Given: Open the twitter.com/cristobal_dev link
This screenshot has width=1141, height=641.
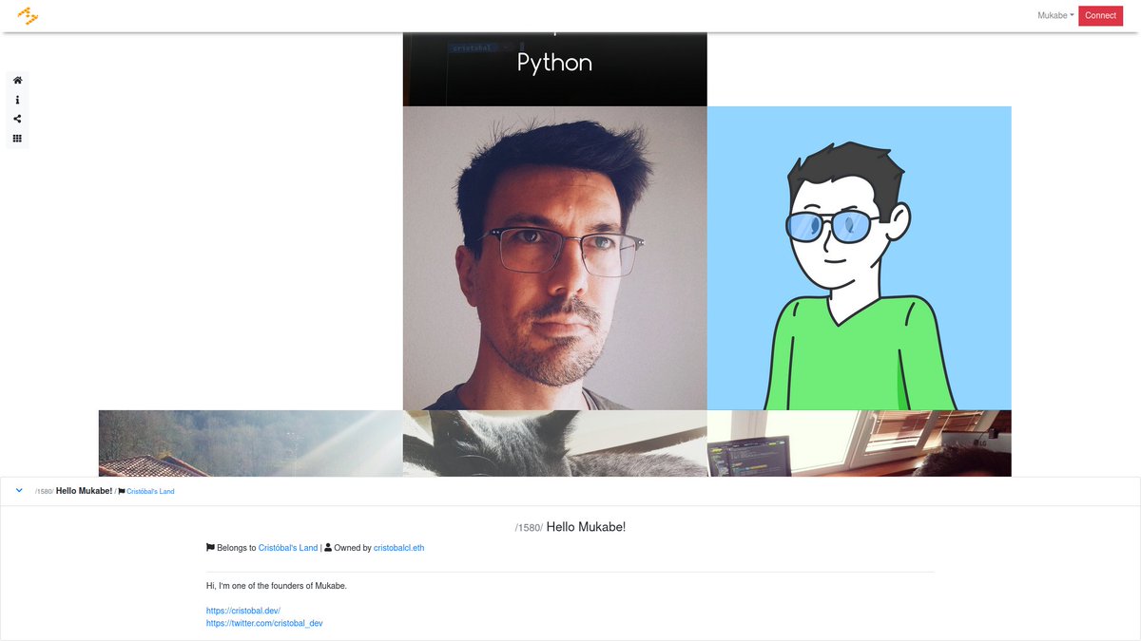Looking at the screenshot, I should (264, 624).
